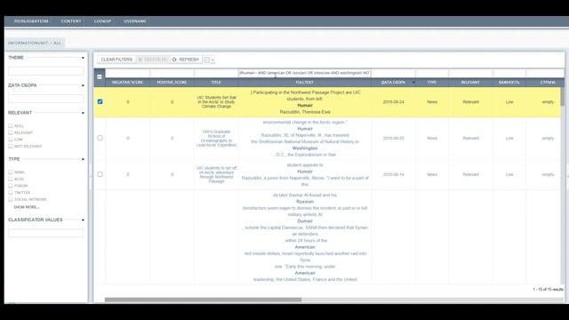Click the date 2015-08-14 cell
The height and width of the screenshot is (320, 569).
393,174
